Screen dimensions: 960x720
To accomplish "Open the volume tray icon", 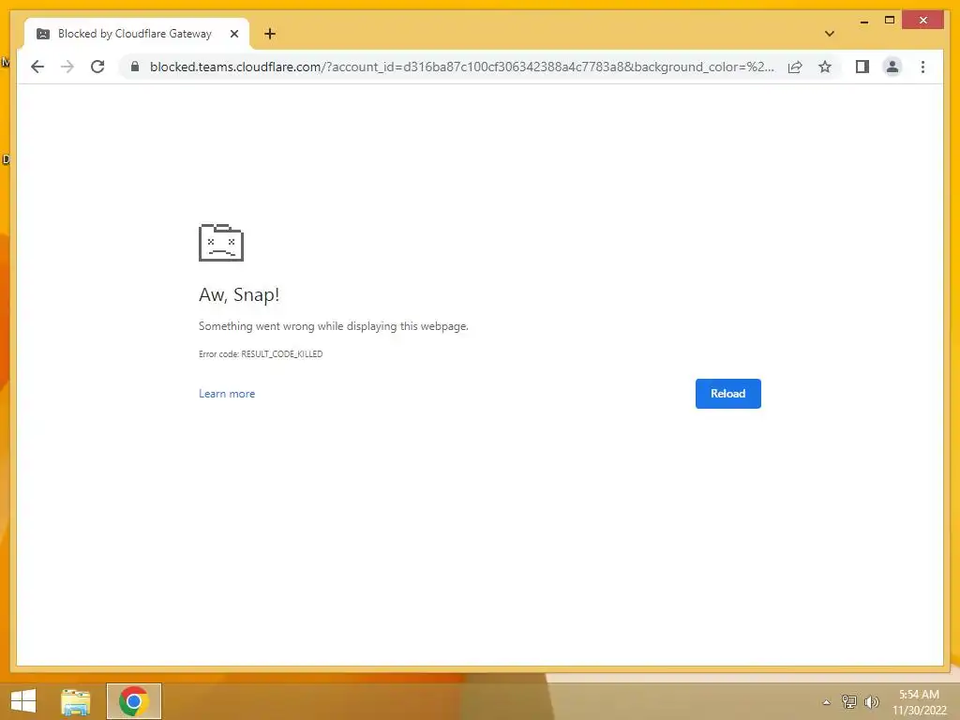I will [871, 701].
